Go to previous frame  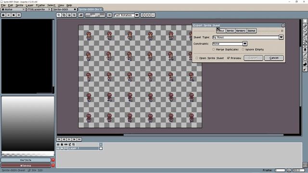pos(64,139)
